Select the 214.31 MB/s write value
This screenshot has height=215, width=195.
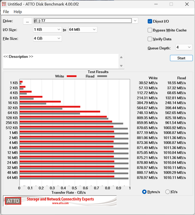[x=147, y=98]
